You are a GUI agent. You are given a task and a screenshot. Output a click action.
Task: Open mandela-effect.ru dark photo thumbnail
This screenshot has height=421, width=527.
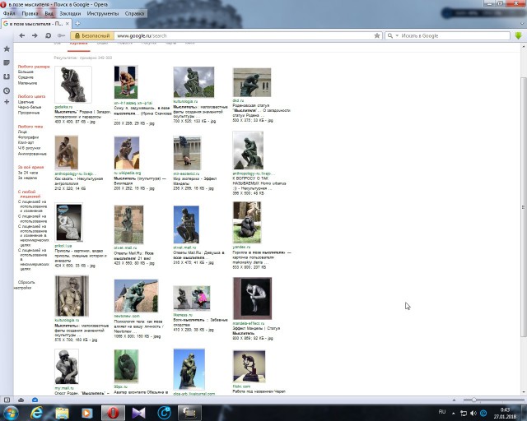coord(253,298)
